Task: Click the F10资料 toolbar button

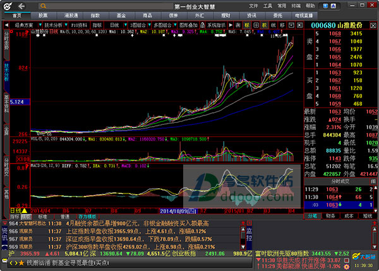Action: pyautogui.click(x=80, y=25)
